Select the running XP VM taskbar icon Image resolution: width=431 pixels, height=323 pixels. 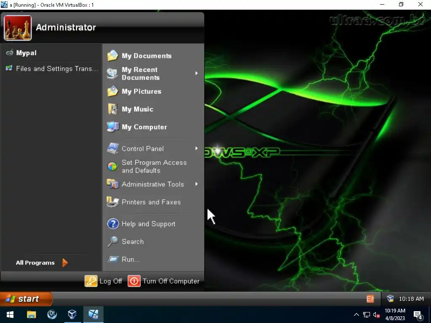pos(93,315)
